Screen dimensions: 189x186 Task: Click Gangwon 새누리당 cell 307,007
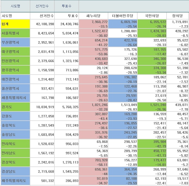tap(93, 116)
